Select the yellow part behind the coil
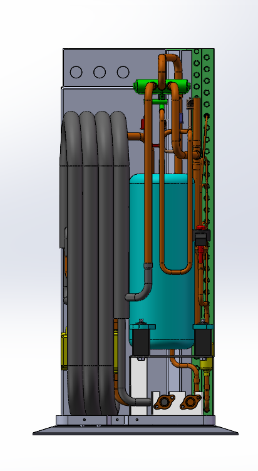The height and width of the screenshot is (471, 258). 64,350
